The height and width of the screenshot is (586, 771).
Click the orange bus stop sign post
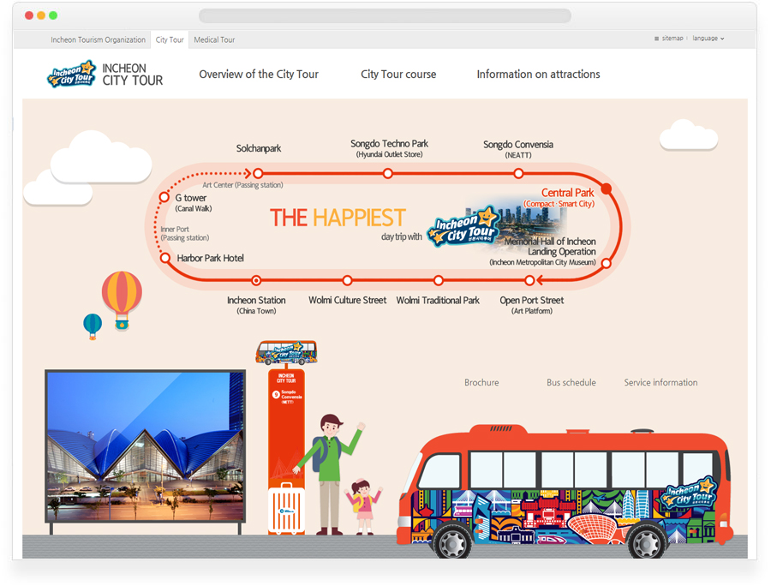(x=286, y=451)
